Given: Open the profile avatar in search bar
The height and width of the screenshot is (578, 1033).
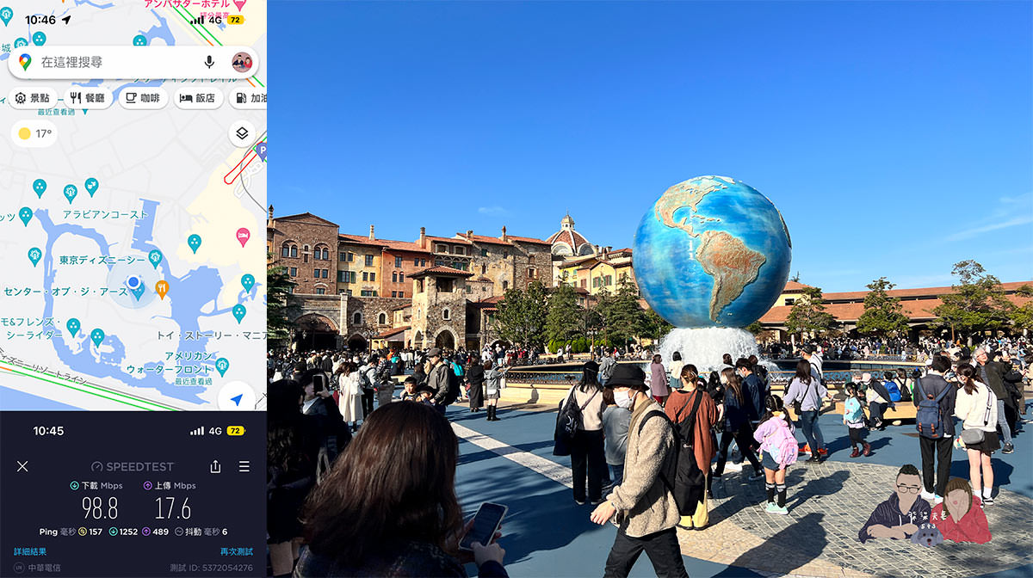Looking at the screenshot, I should coord(242,62).
